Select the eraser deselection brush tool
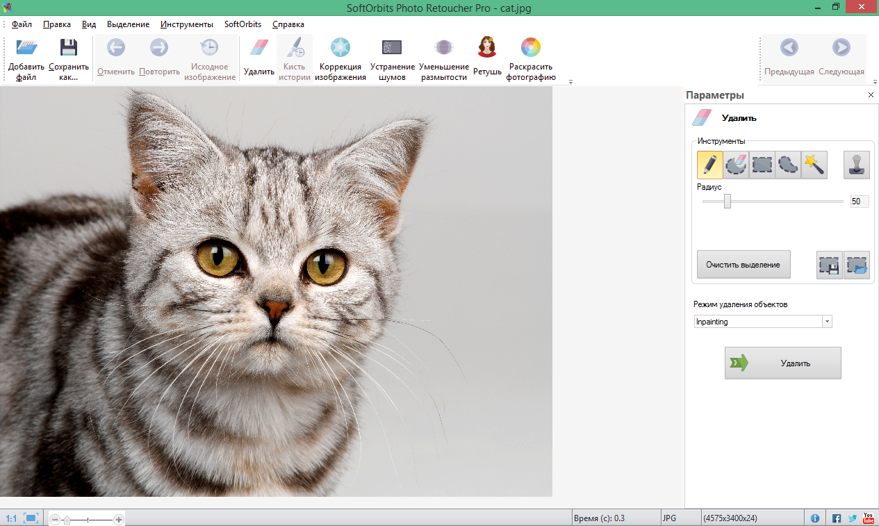This screenshot has width=879, height=526. (735, 165)
